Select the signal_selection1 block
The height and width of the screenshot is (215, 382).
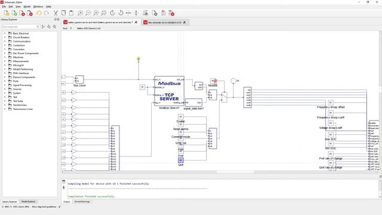coord(193,102)
